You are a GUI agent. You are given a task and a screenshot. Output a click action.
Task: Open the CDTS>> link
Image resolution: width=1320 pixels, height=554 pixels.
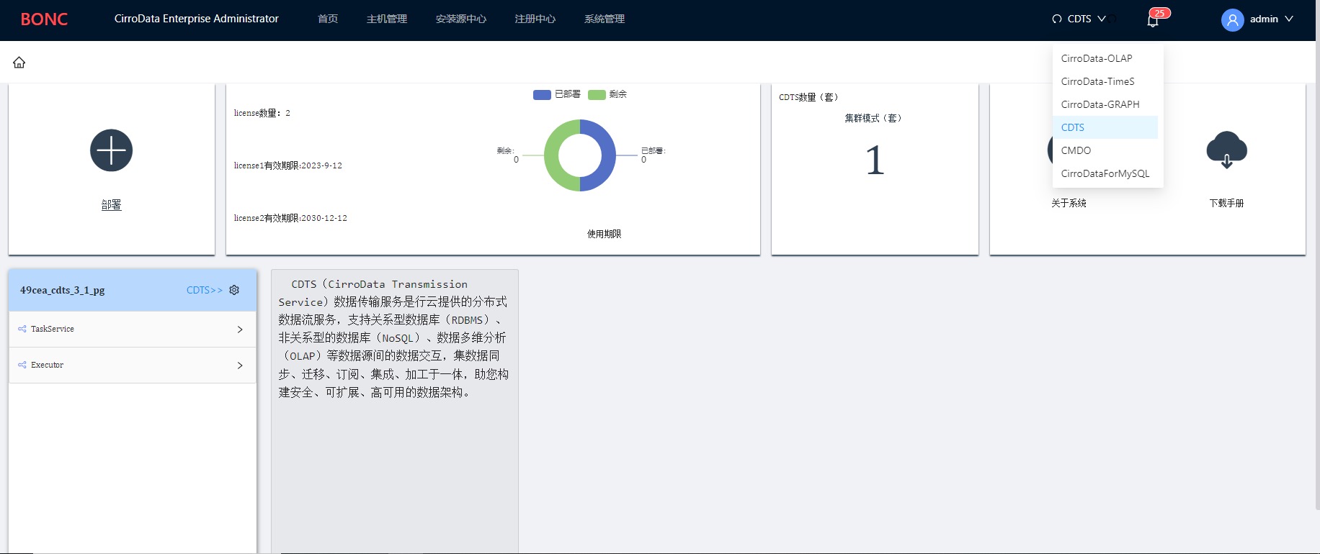205,290
